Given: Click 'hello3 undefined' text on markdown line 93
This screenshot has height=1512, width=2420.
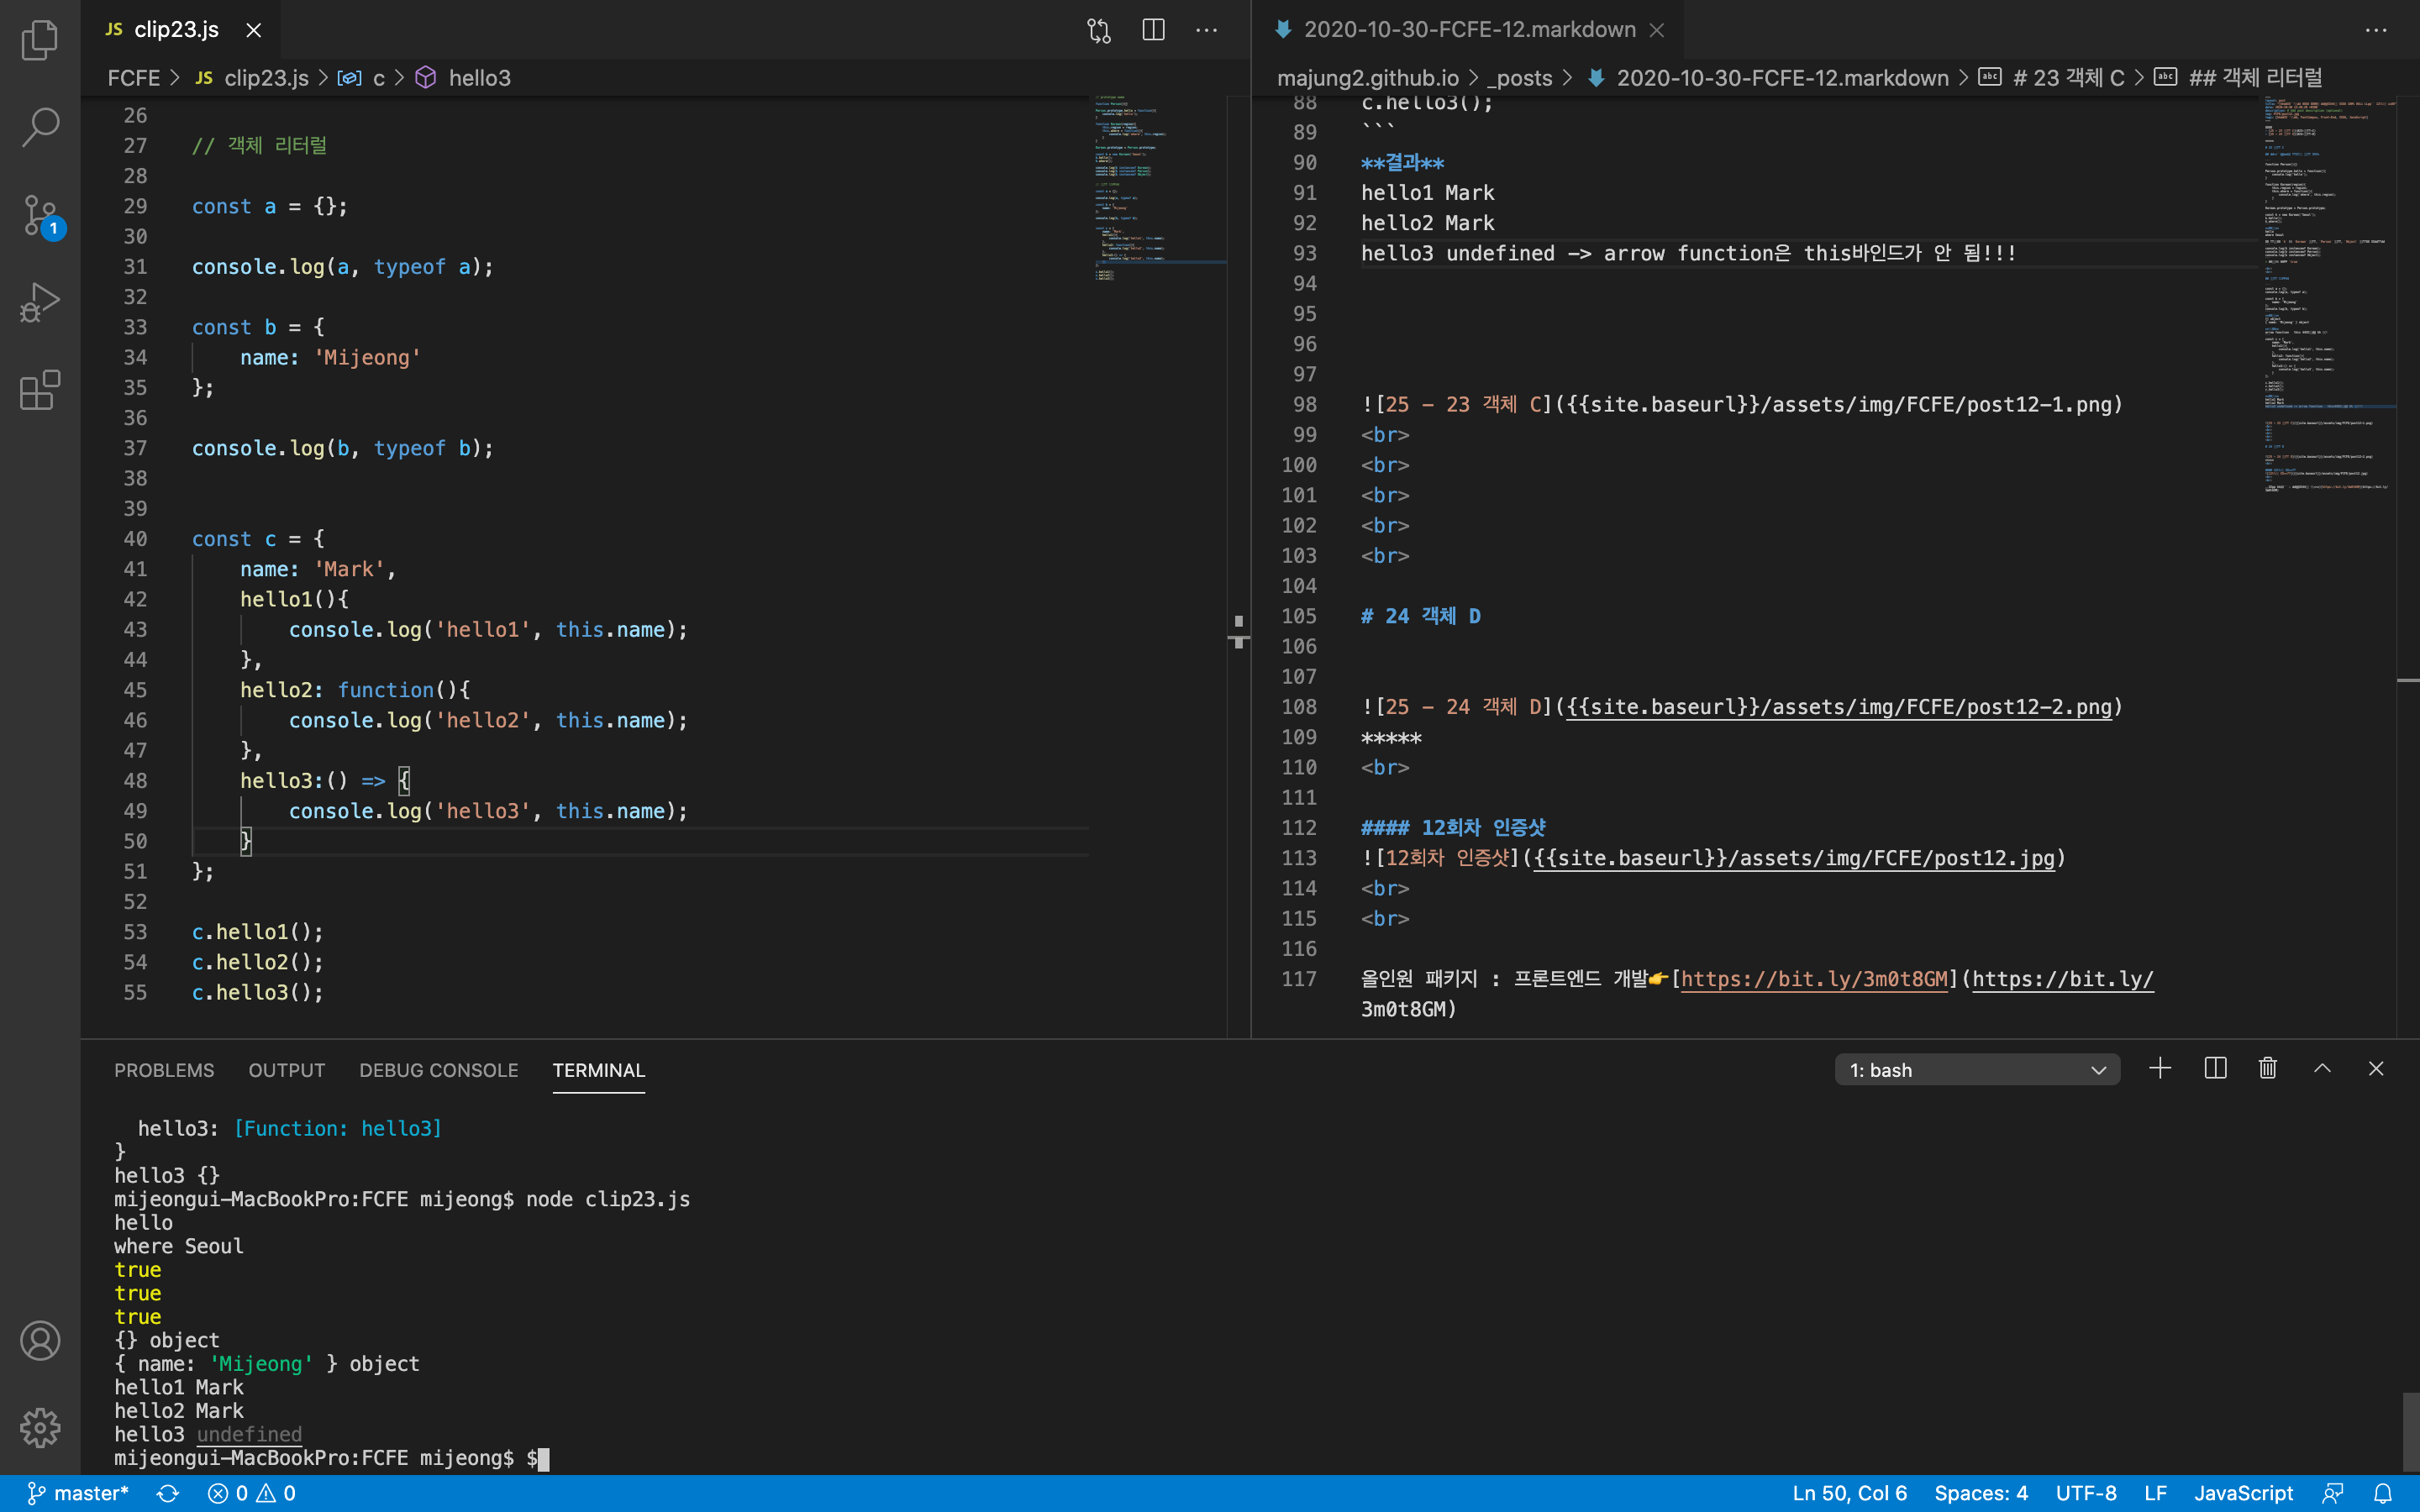Looking at the screenshot, I should coord(1457,253).
